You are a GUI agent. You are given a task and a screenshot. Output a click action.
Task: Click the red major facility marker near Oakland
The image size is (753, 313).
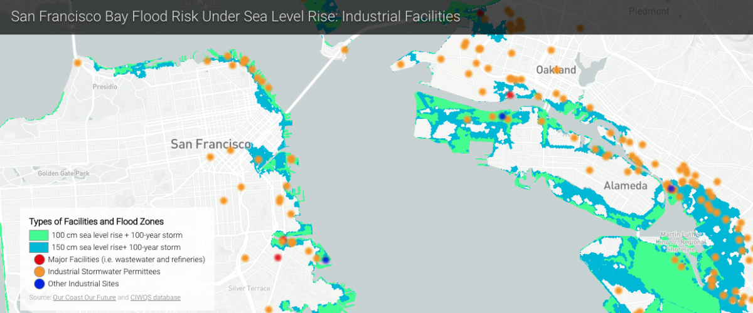(x=510, y=95)
